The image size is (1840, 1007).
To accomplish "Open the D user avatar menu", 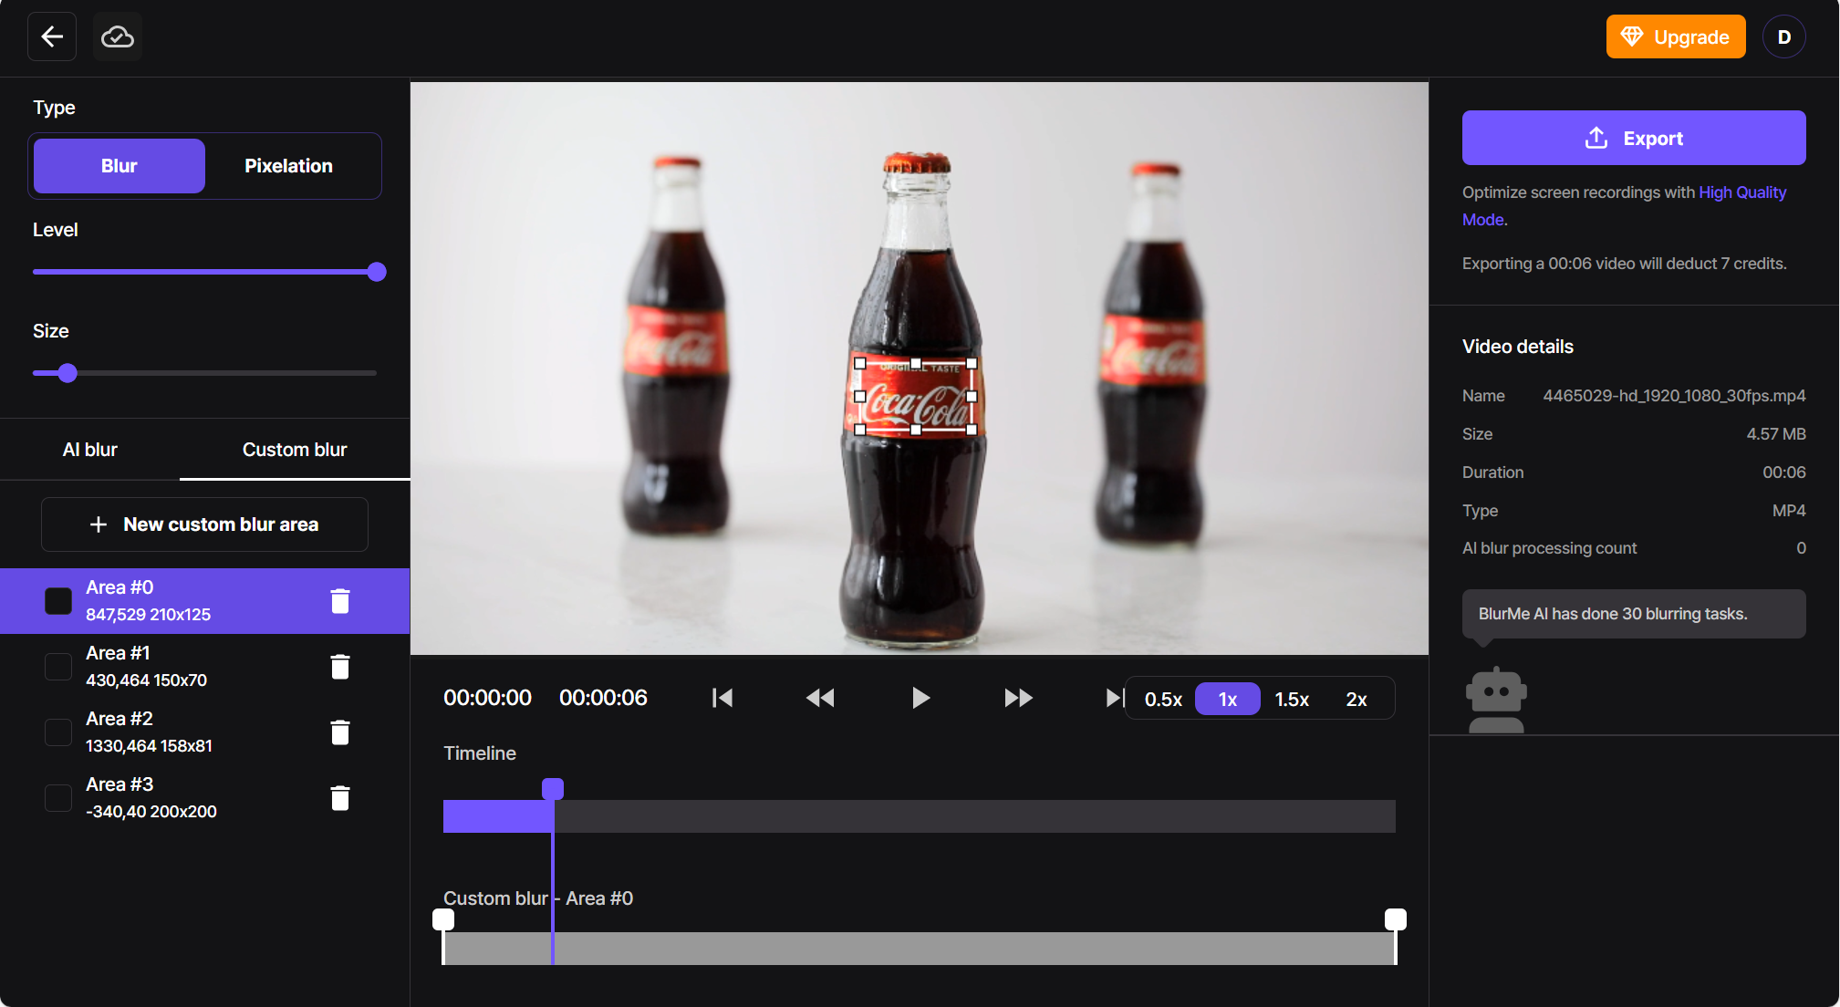I will pyautogui.click(x=1783, y=36).
